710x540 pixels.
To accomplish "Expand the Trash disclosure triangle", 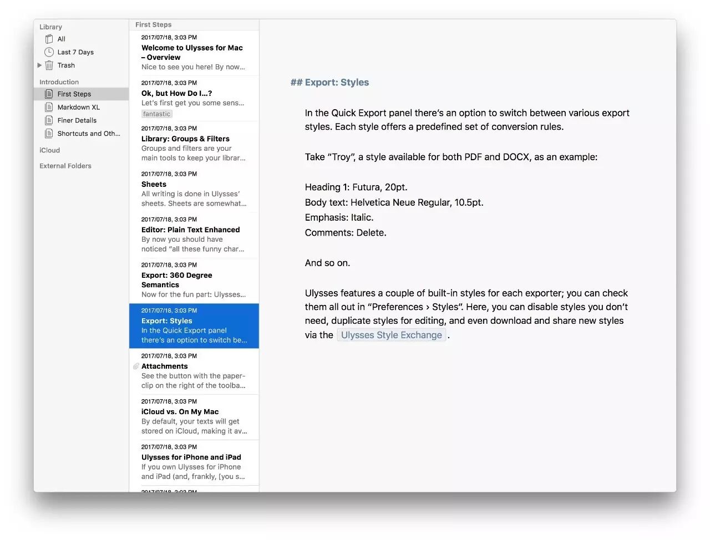I will [39, 65].
